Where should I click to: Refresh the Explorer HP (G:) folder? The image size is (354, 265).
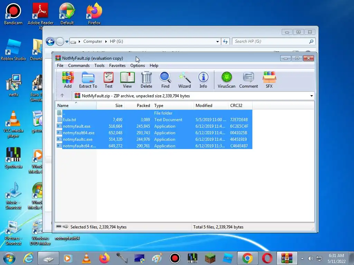pyautogui.click(x=225, y=41)
